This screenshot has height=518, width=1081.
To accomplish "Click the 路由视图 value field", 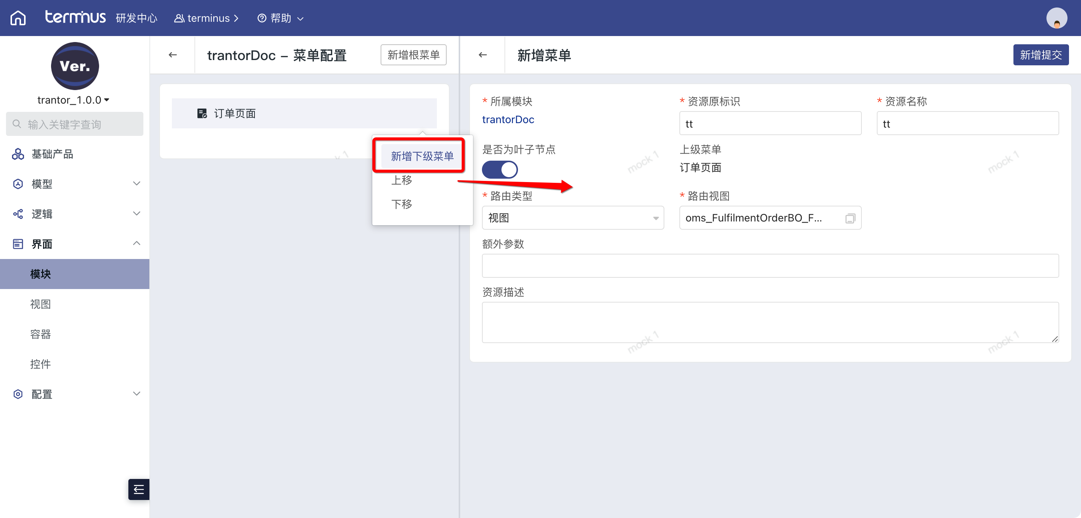I will (770, 218).
